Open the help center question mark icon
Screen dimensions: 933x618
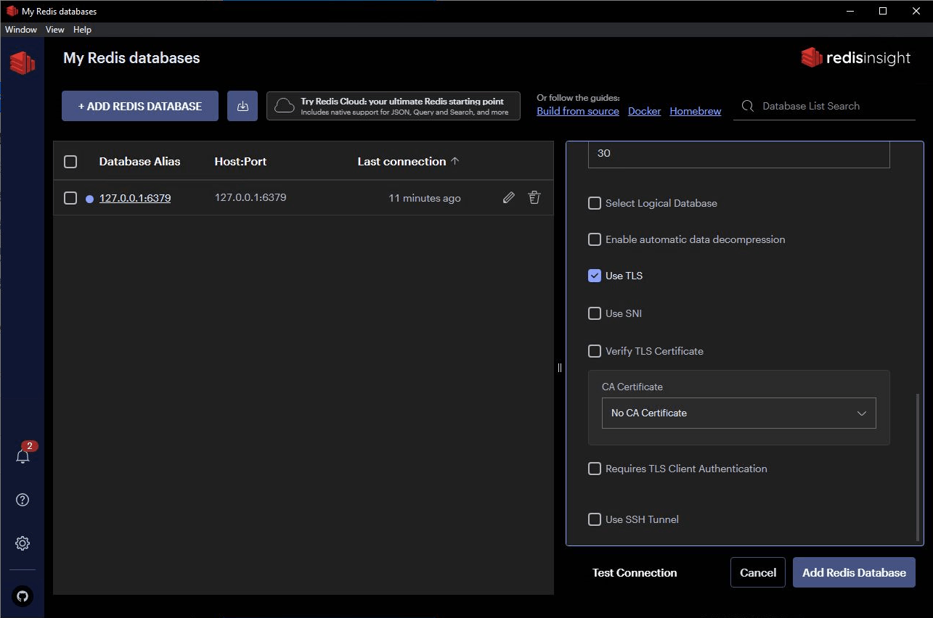coord(23,500)
